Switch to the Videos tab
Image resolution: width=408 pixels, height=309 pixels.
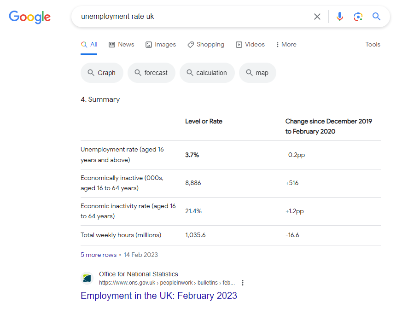tap(250, 45)
